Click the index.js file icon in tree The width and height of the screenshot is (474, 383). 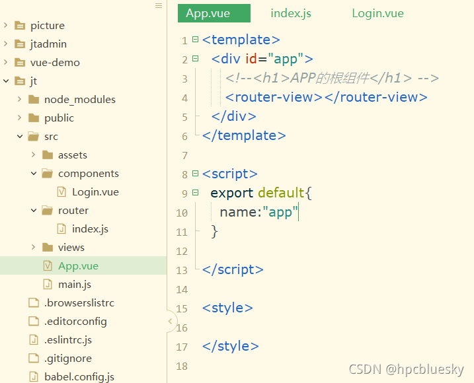(61, 228)
